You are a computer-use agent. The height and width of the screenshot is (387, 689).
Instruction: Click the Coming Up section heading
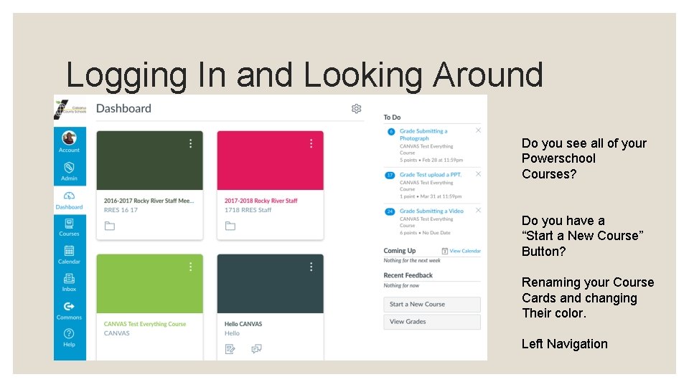pos(400,251)
